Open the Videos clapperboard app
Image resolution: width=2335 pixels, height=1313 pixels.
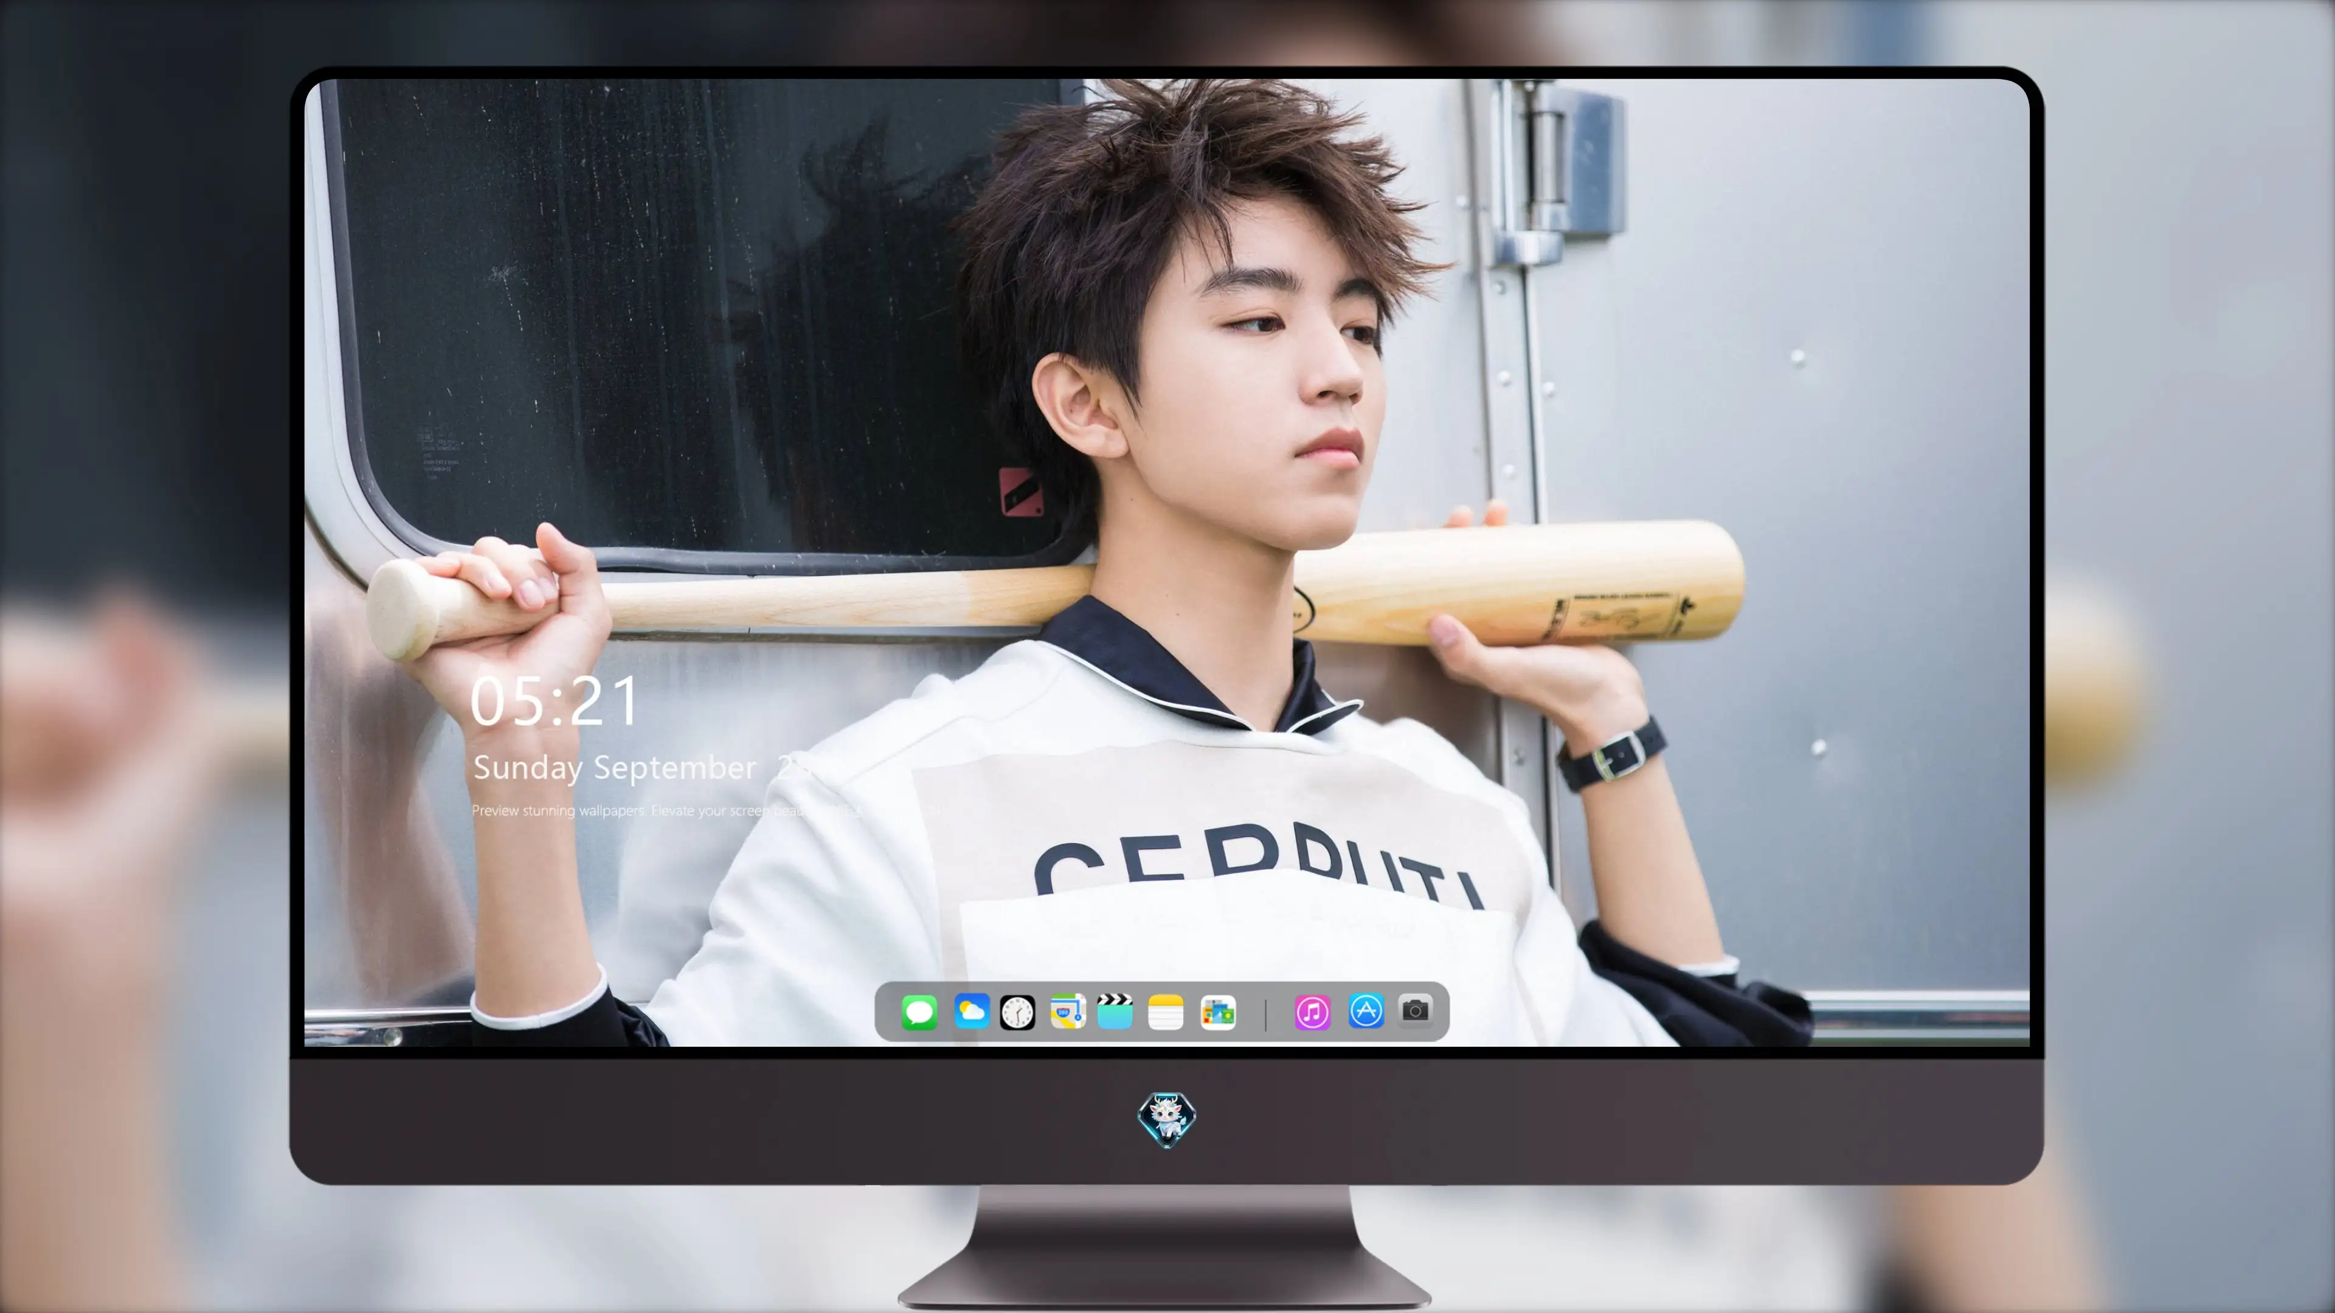pyautogui.click(x=1115, y=1011)
